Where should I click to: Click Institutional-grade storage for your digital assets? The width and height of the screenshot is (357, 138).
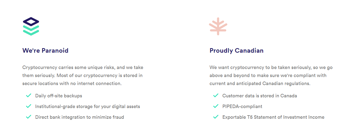(x=87, y=106)
